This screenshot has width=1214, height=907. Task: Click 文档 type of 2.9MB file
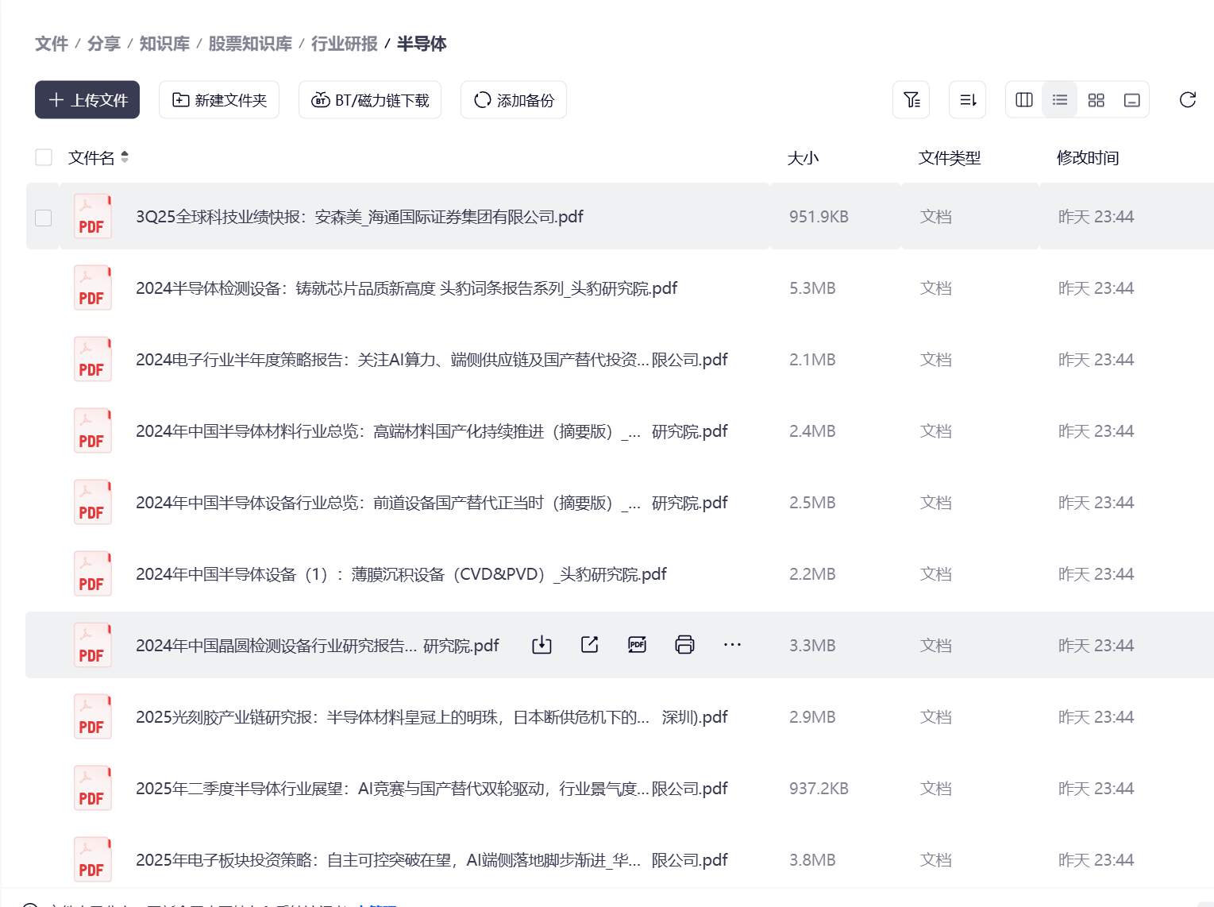point(936,717)
